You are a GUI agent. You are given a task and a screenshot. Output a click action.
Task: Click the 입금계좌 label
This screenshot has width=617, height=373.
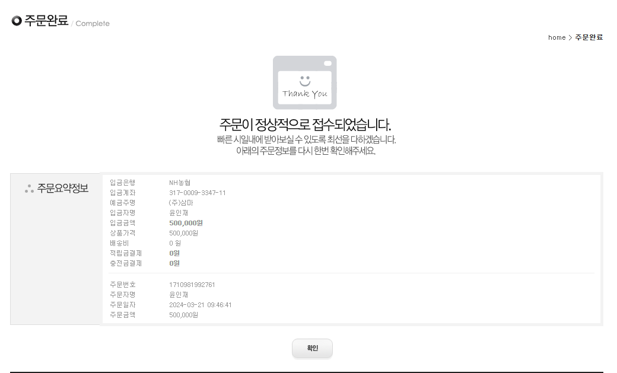click(x=122, y=193)
